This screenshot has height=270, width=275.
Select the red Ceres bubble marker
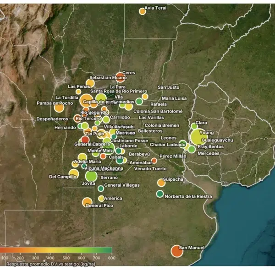(120, 77)
